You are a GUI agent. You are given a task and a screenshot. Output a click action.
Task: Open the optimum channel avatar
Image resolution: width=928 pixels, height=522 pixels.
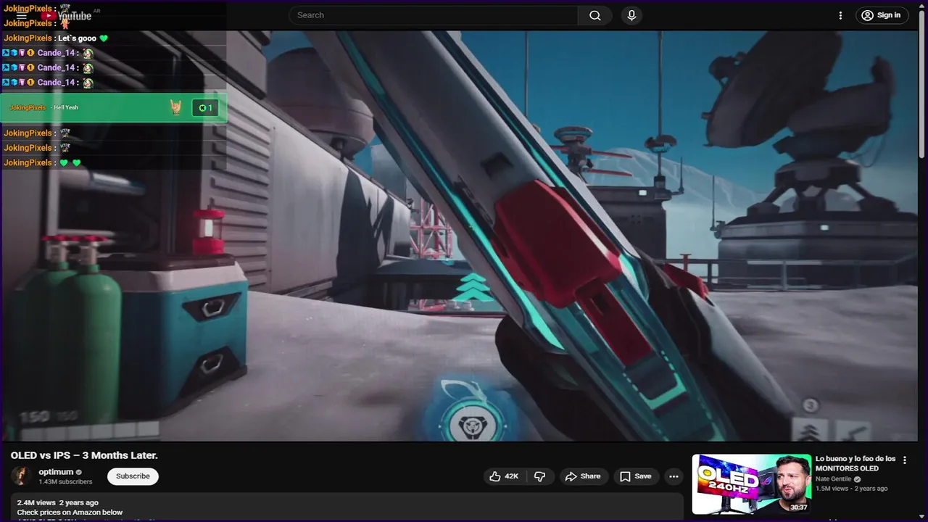[21, 476]
